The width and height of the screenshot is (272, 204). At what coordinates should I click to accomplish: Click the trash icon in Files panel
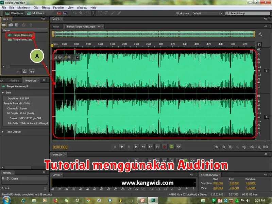31,25
